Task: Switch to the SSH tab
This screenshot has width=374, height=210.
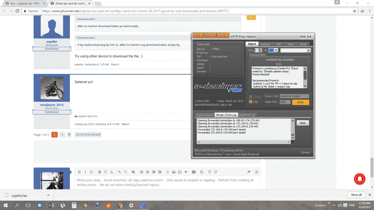Action: point(279,44)
